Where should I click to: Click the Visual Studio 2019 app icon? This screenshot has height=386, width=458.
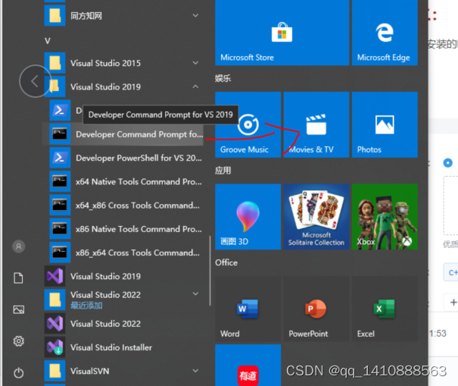pyautogui.click(x=55, y=276)
